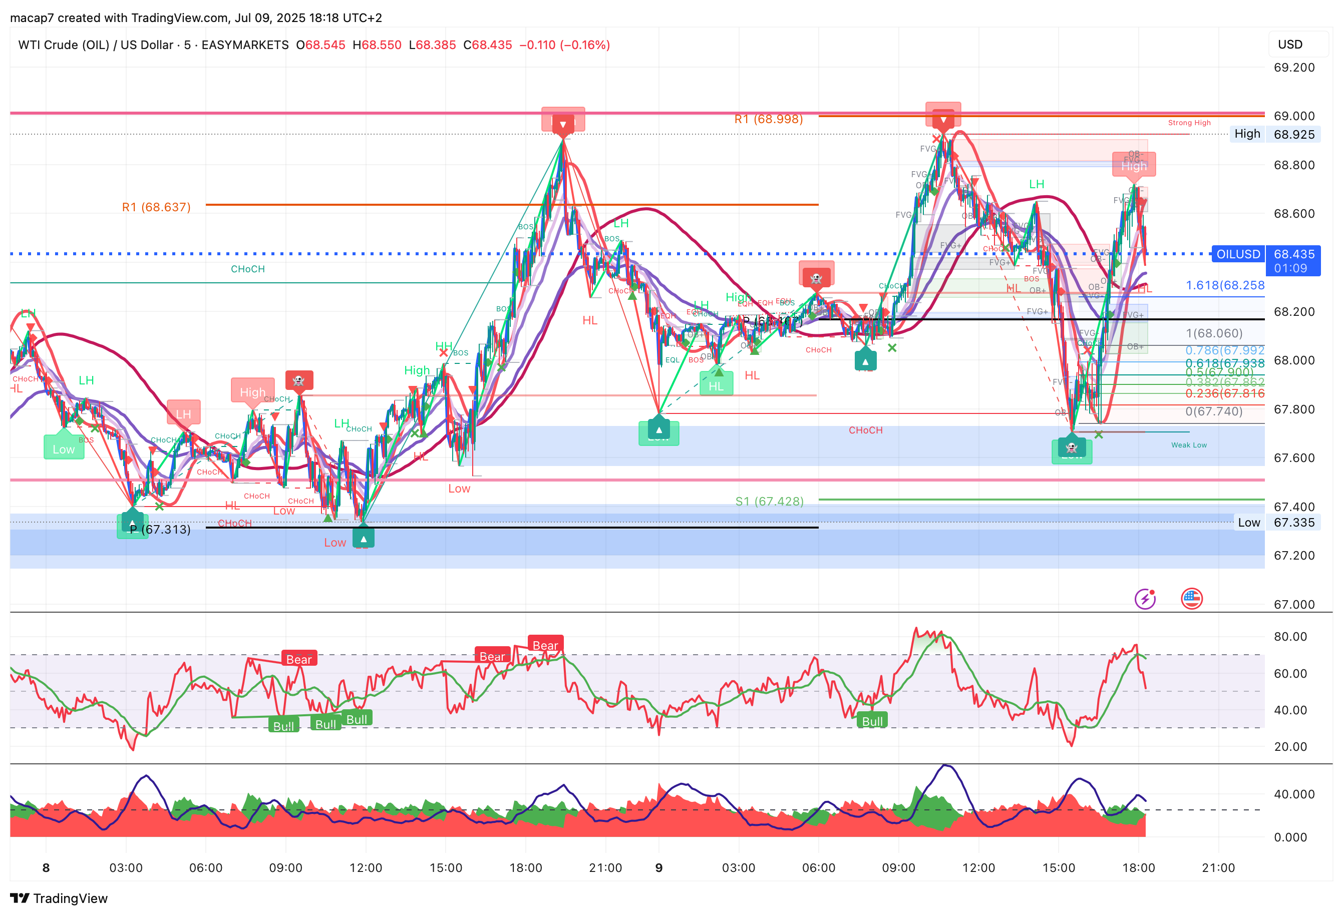Click the R1 (68.998) pivot label
Viewport: 1343px width, 916px height.
[x=769, y=119]
